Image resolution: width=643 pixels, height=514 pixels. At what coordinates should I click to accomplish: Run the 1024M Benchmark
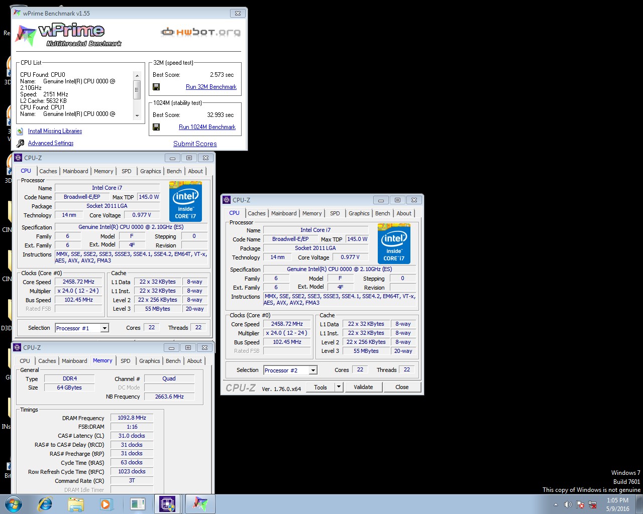[207, 127]
